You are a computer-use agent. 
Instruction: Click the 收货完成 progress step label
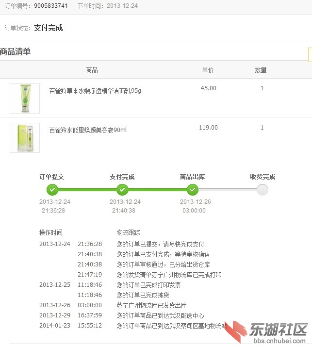(x=263, y=177)
